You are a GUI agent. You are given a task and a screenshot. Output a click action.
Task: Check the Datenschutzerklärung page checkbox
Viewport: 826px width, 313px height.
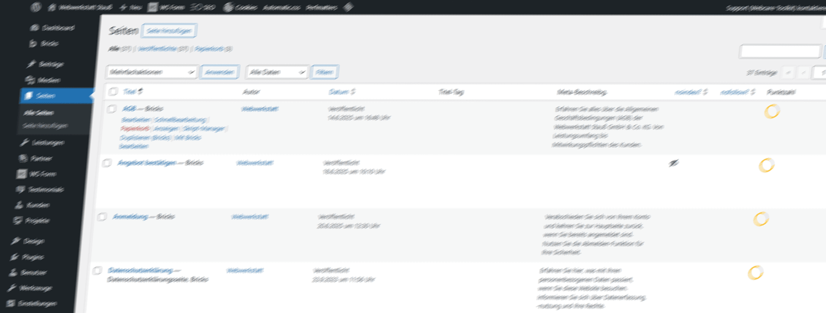(x=97, y=271)
